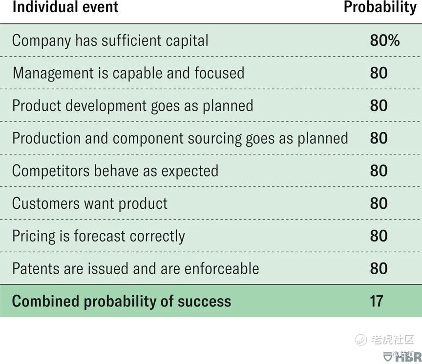Image resolution: width=422 pixels, height=364 pixels.
Task: Select Management is capable and focused row
Action: pos(211,73)
